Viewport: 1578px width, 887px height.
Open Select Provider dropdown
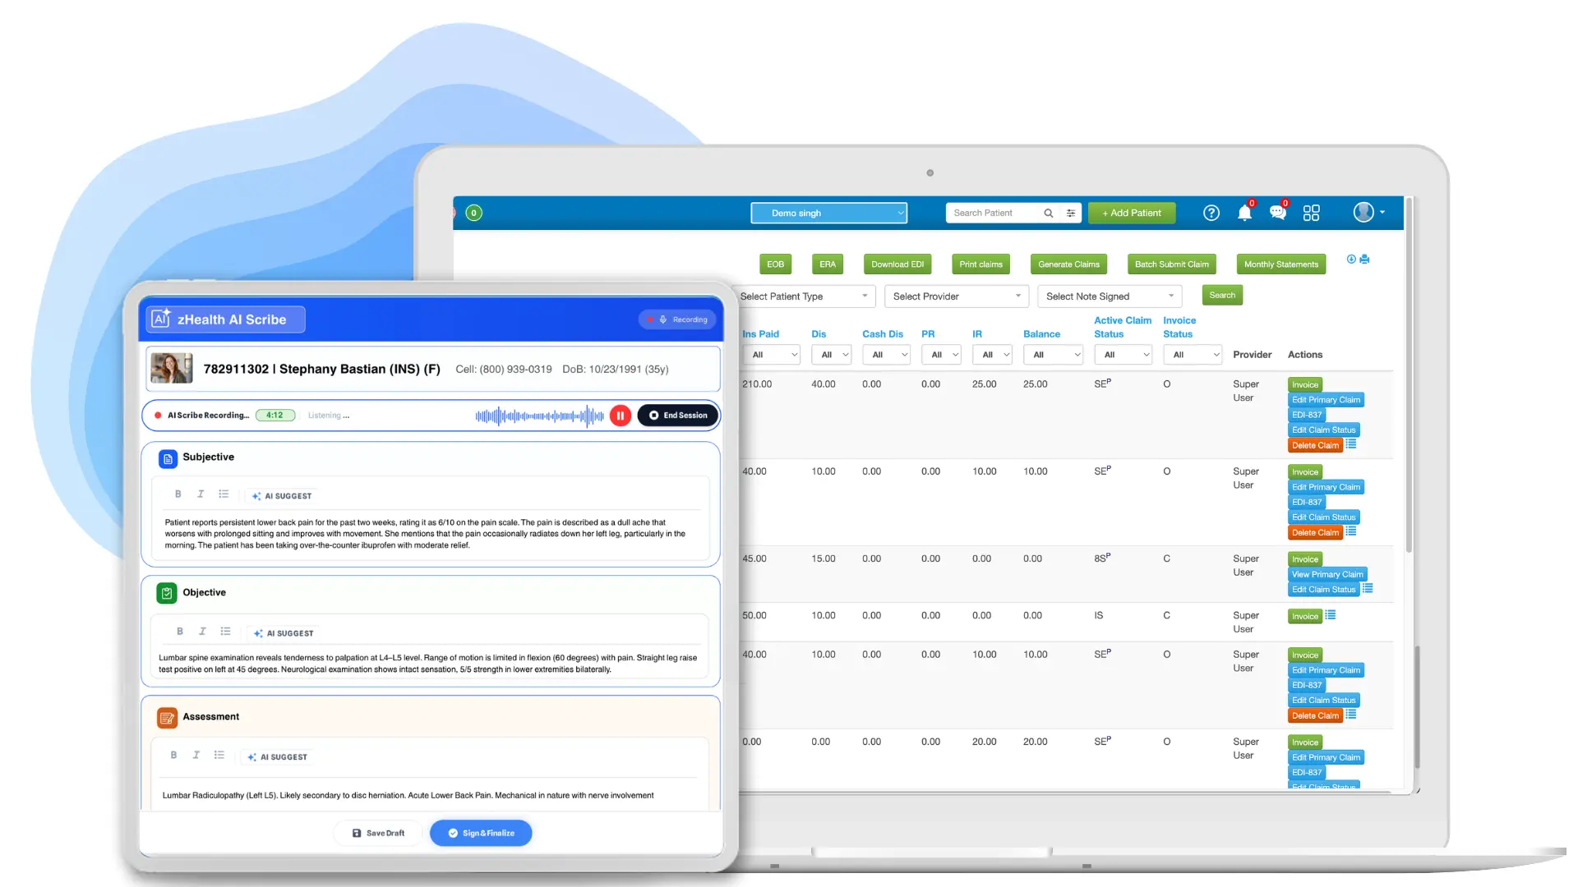(957, 296)
